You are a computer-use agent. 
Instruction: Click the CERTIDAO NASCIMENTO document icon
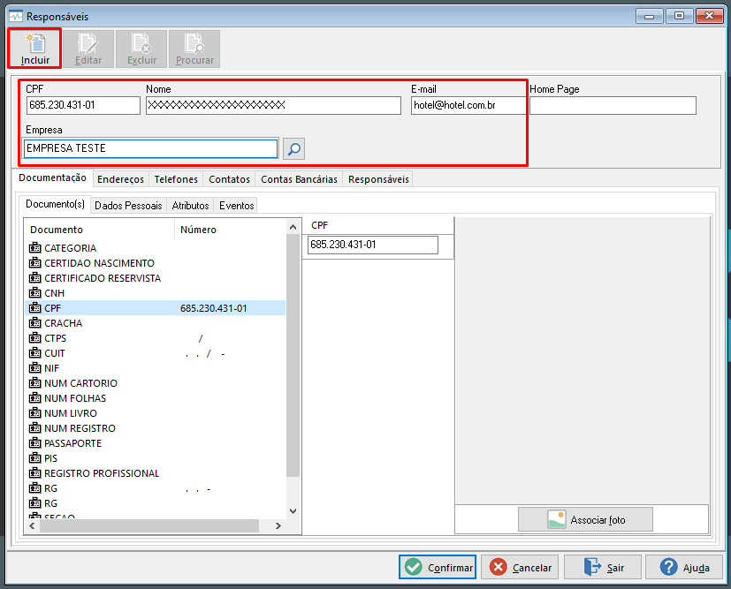35,262
